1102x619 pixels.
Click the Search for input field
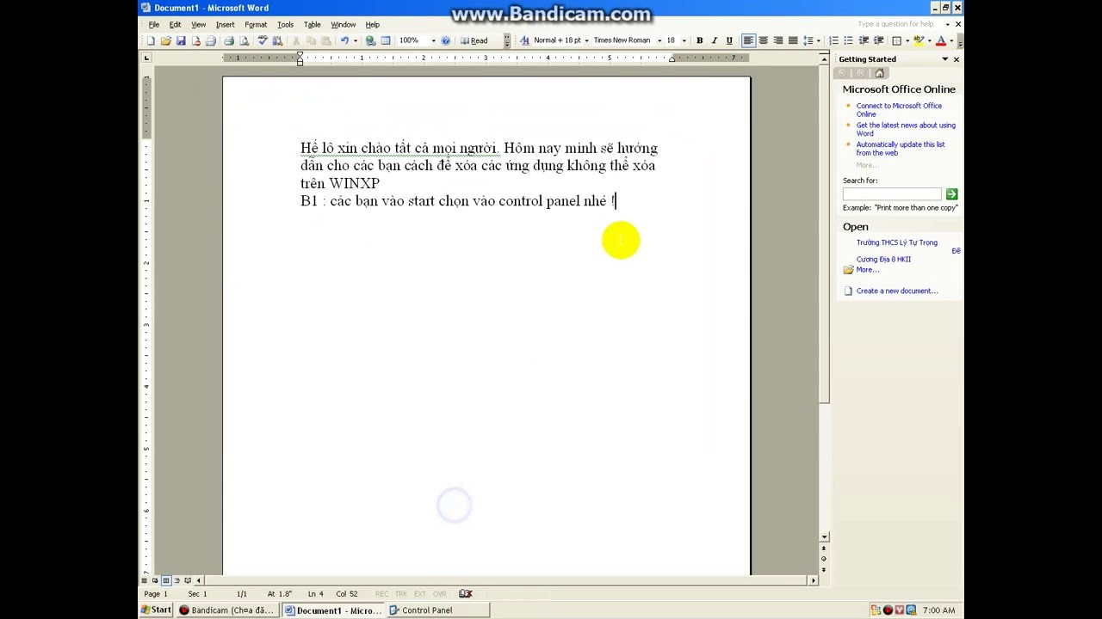tap(892, 194)
